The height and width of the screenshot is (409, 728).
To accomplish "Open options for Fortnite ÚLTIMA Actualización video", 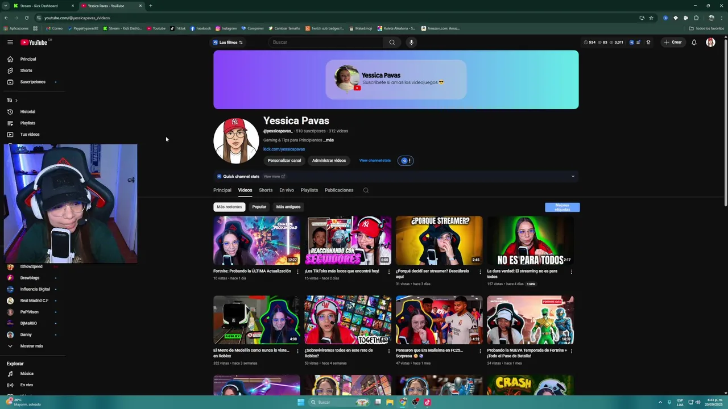I will 297,272.
